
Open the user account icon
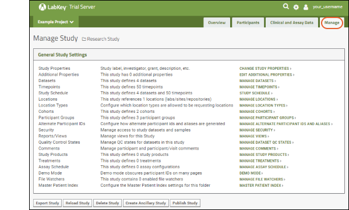(306, 7)
